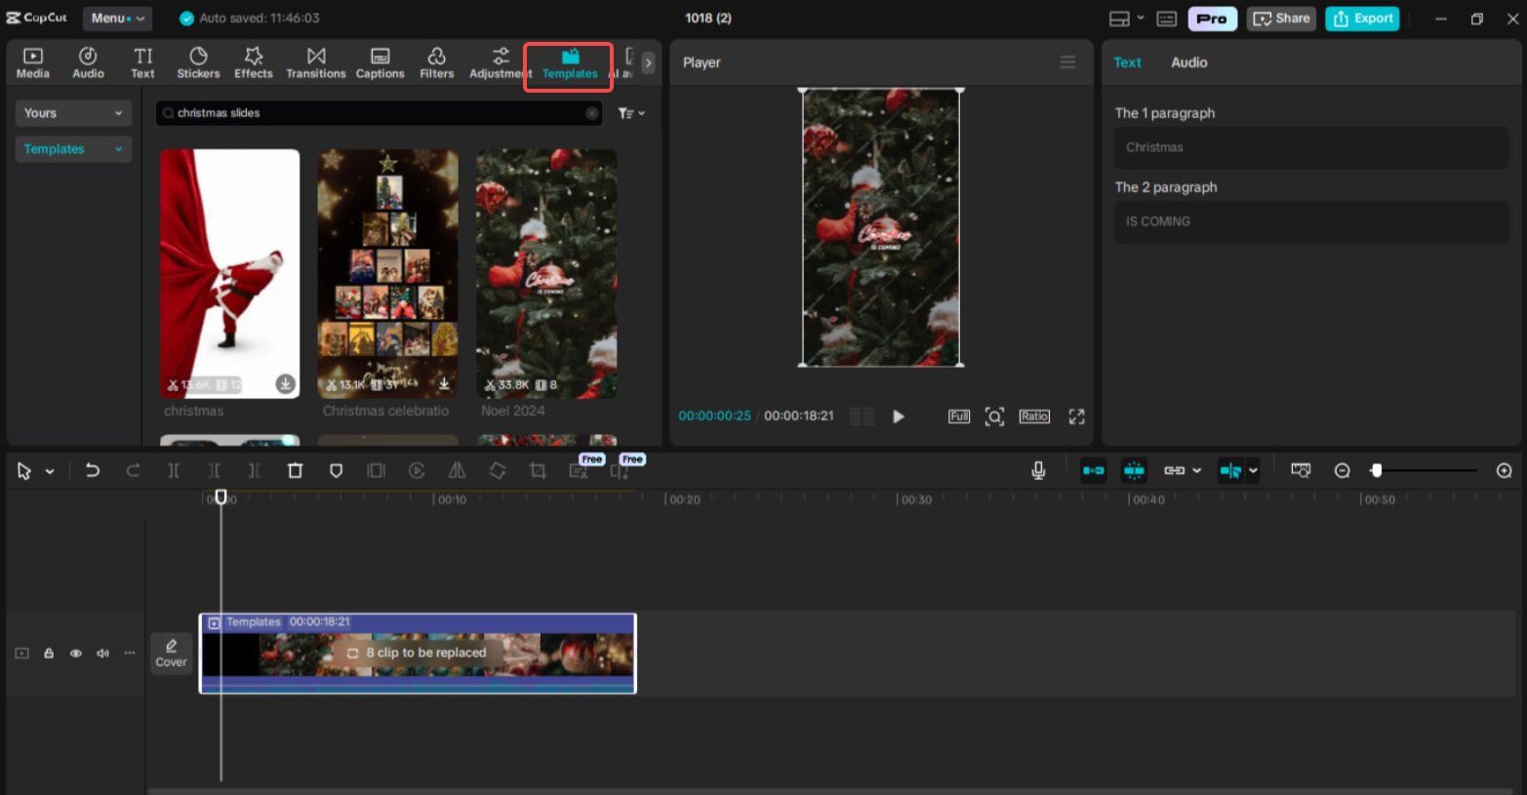The image size is (1527, 795).
Task: Open the Captions tab
Action: (380, 62)
